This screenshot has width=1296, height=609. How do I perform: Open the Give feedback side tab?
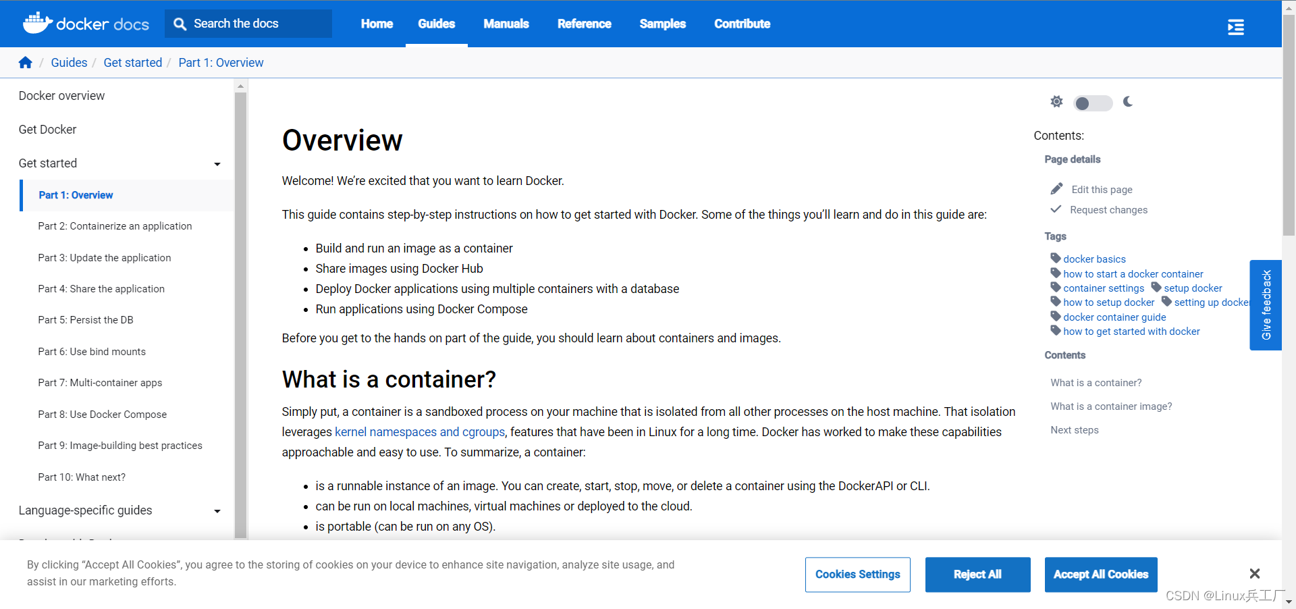[1266, 305]
